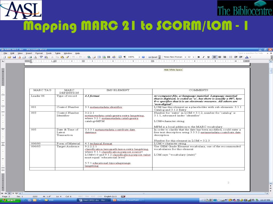Toggle Show/Hide paragraph marks
The image size is (273, 204).
coord(125,57)
